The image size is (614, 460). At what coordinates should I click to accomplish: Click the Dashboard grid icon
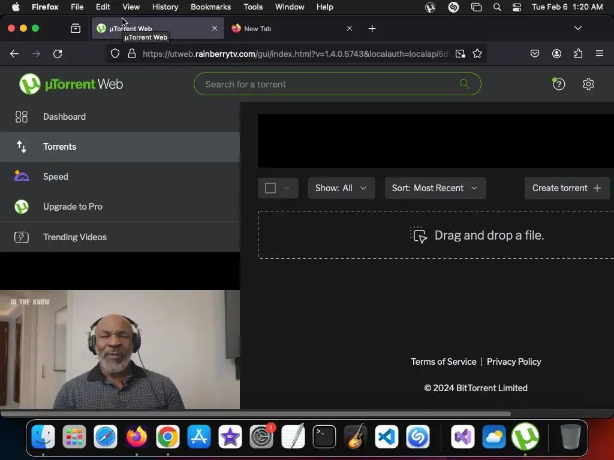[x=22, y=117]
